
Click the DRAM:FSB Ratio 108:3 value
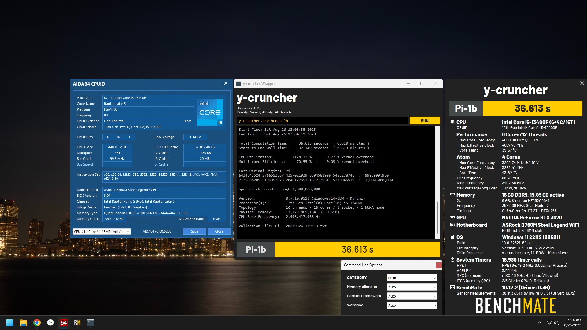(217, 219)
